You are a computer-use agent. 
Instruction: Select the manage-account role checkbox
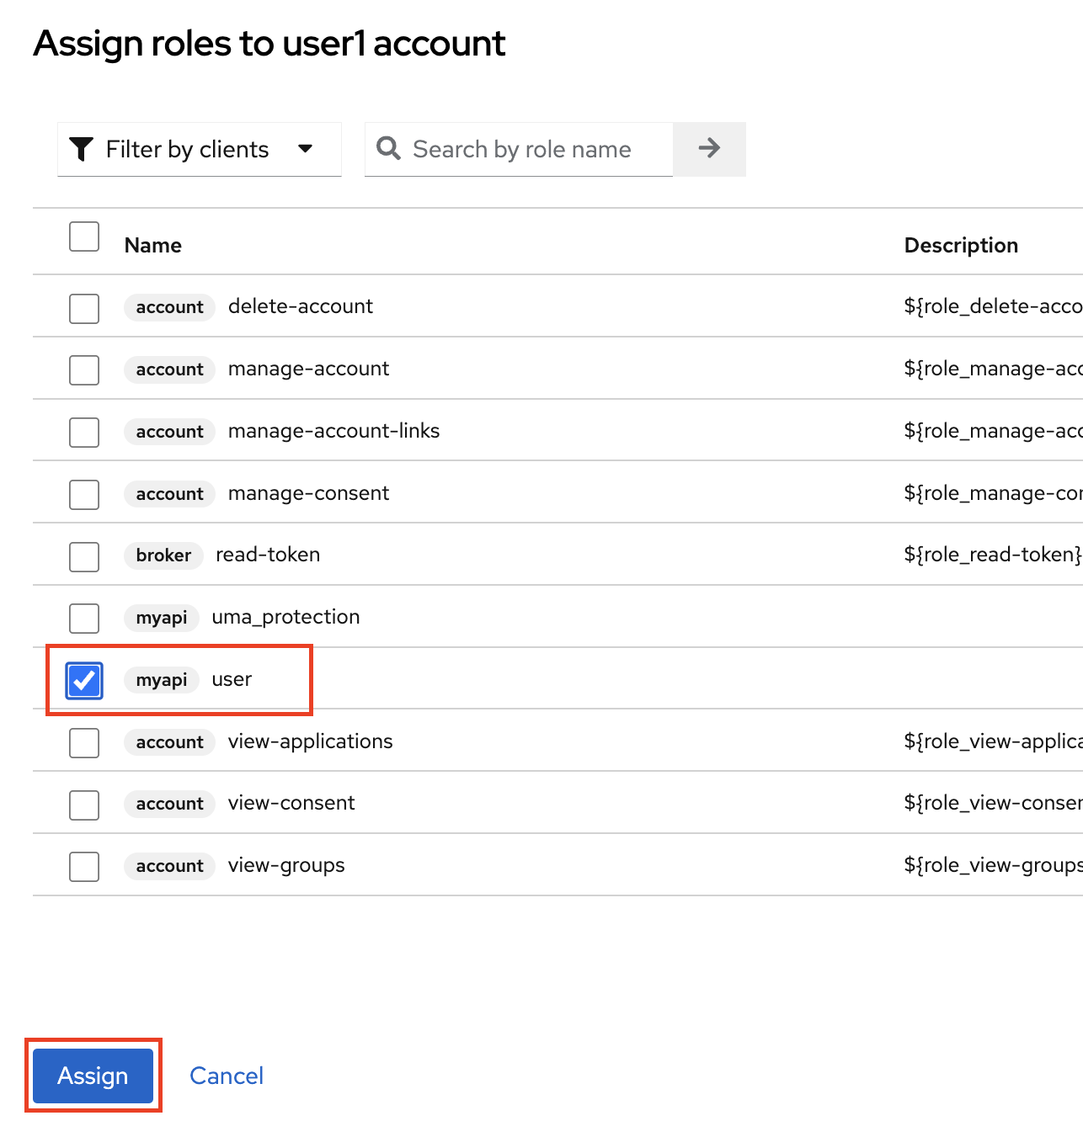84,370
